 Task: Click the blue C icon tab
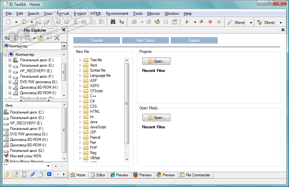point(49,174)
